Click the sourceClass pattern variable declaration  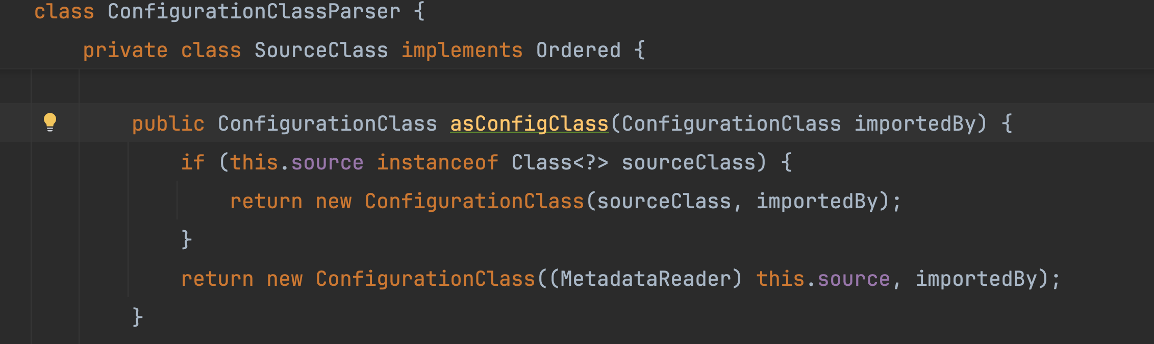[x=689, y=162]
